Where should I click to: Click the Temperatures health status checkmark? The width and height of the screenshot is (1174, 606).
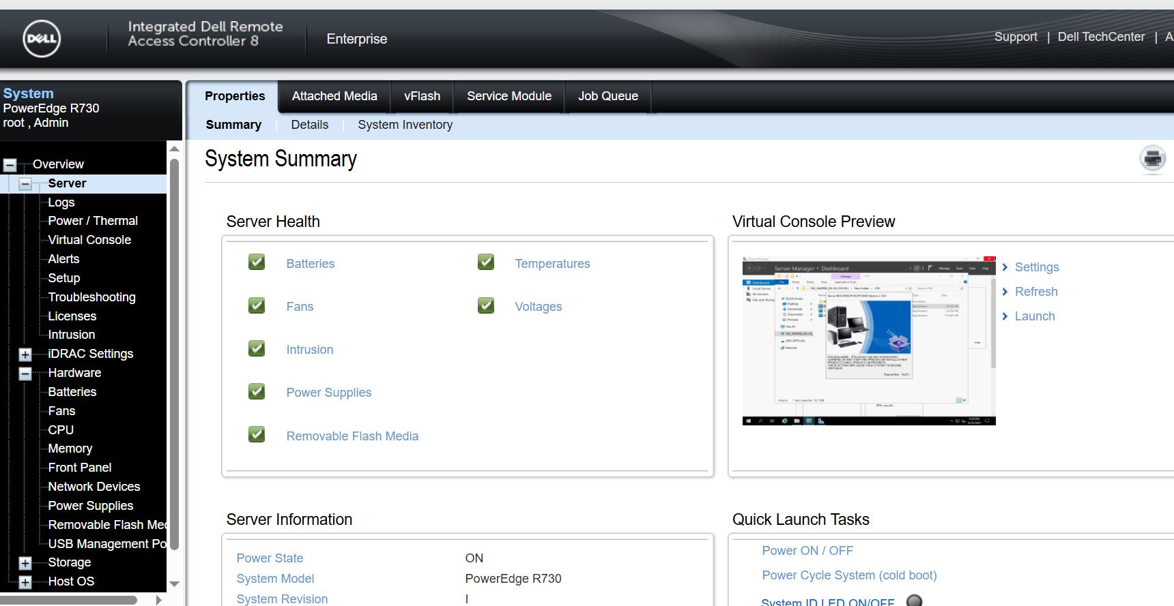[x=486, y=262]
